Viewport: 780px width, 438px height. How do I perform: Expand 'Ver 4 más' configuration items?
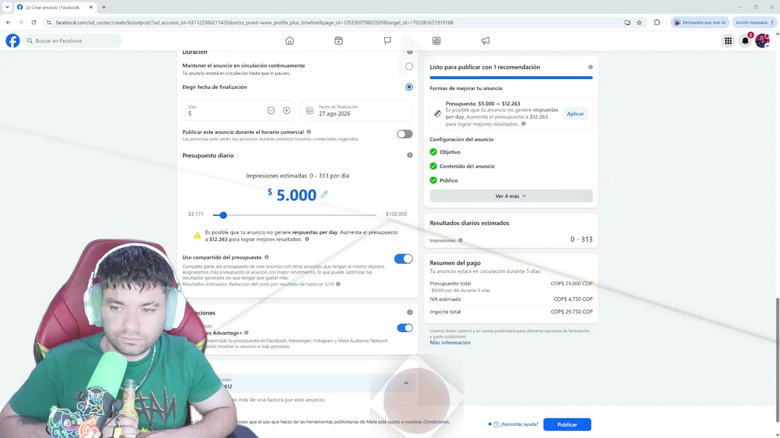tap(511, 196)
